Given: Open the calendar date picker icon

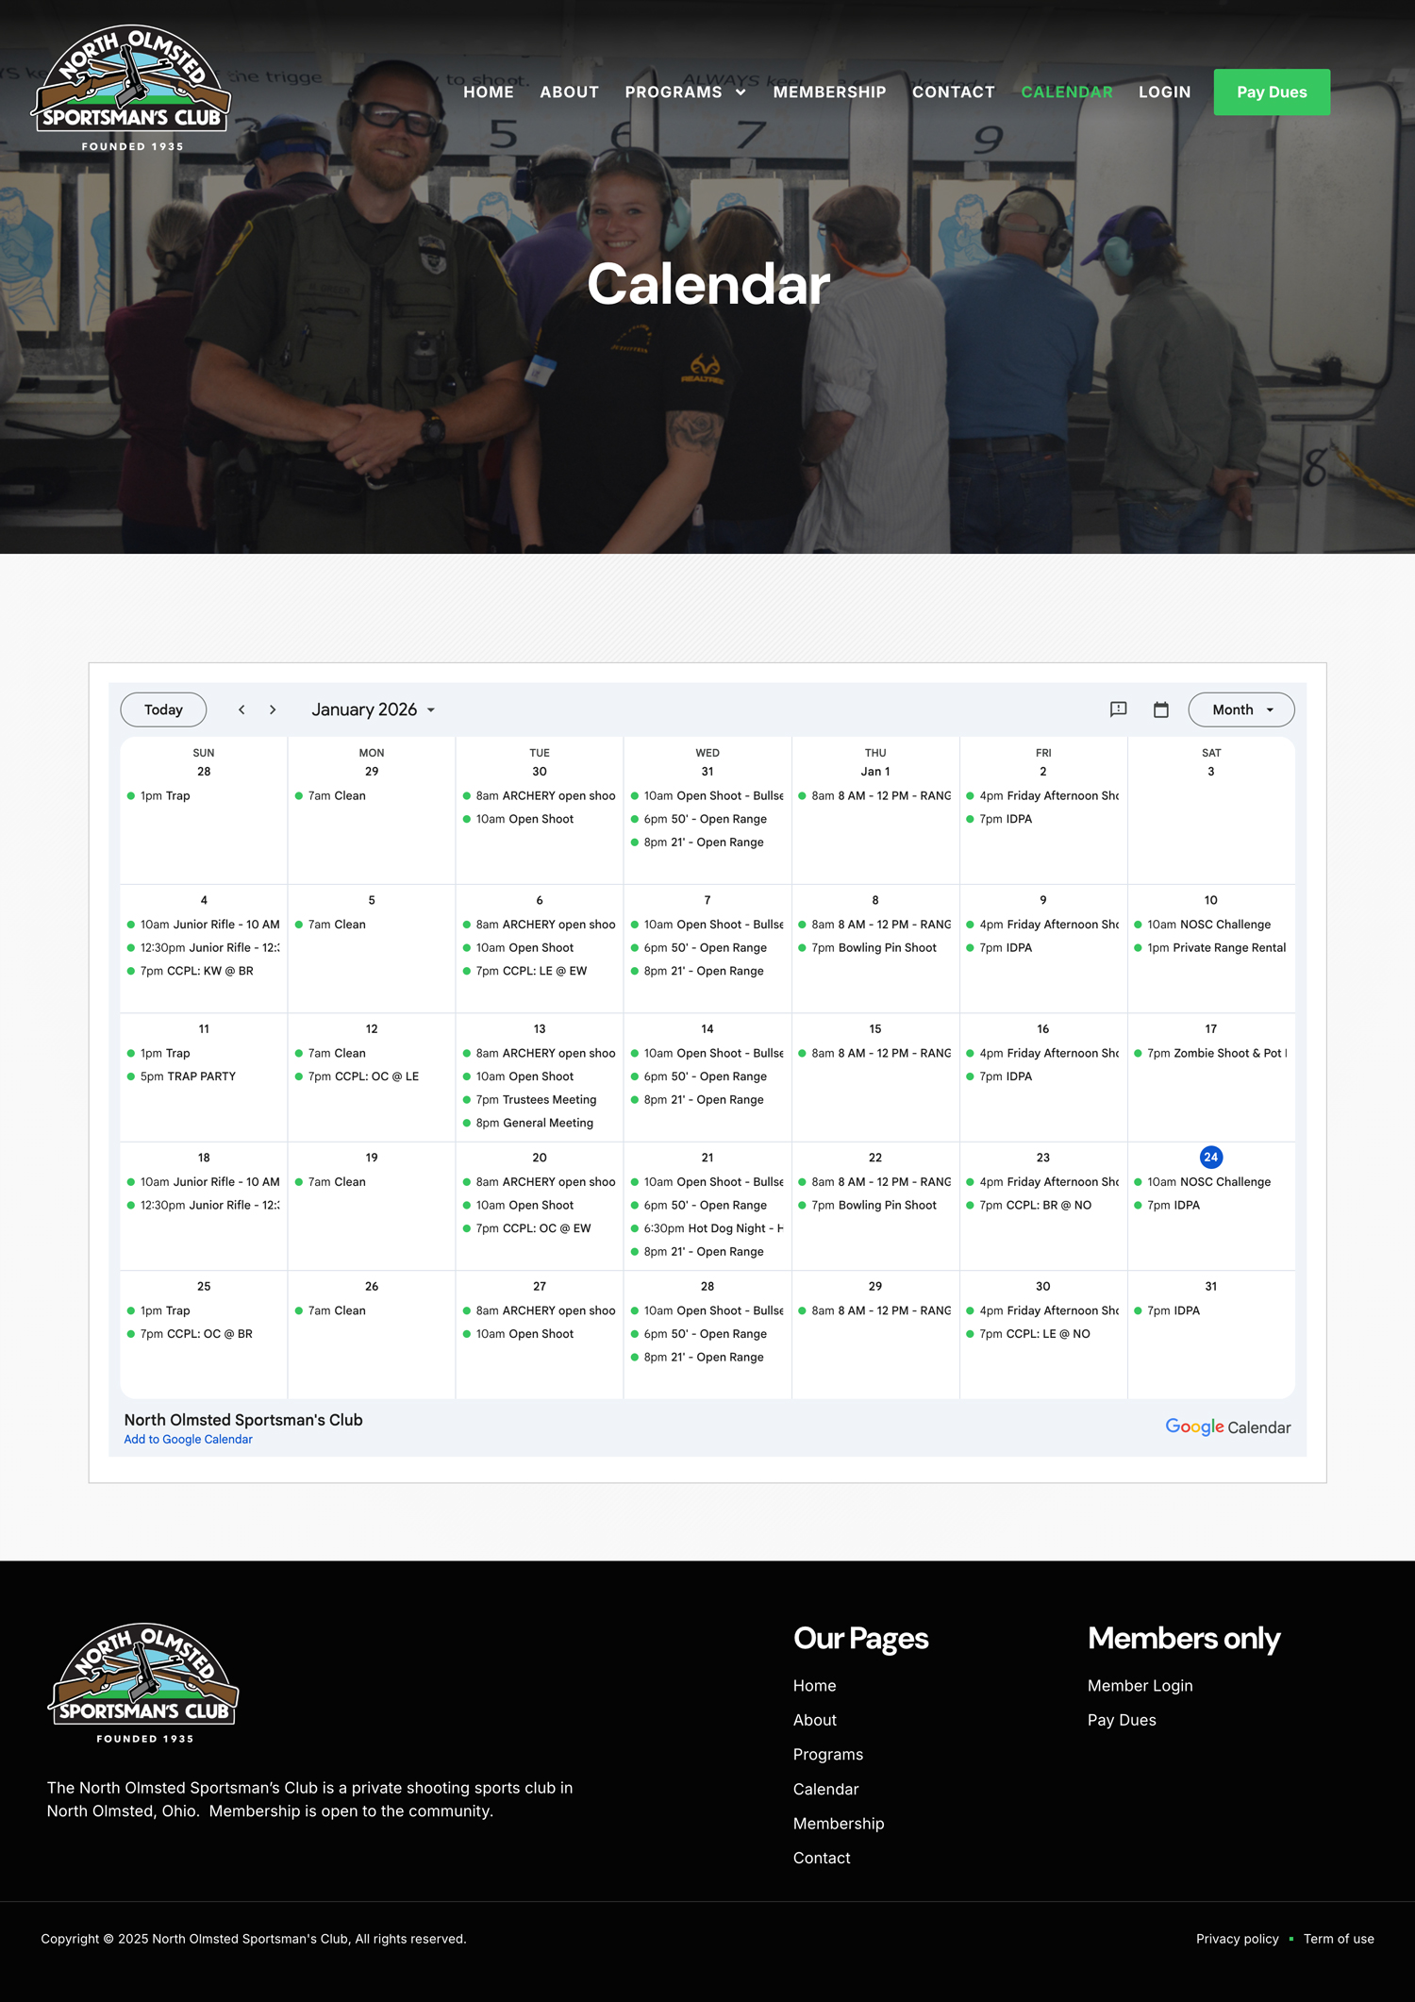Looking at the screenshot, I should tap(1160, 709).
